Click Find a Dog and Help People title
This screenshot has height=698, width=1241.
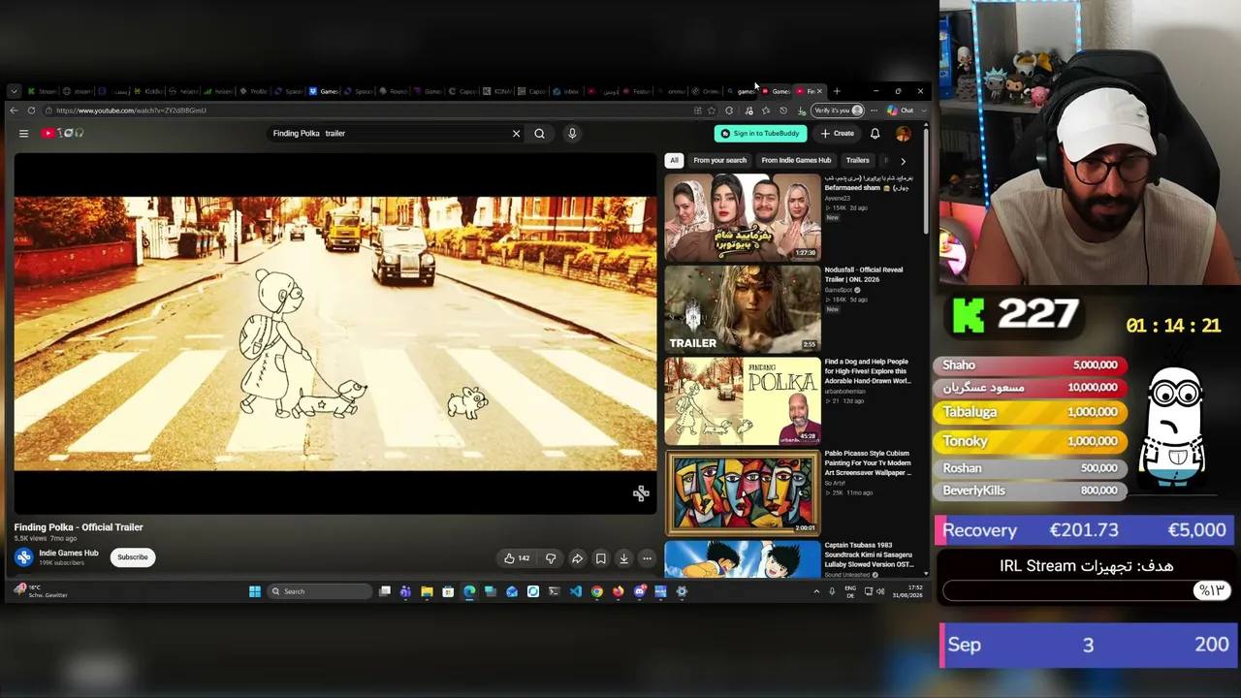tap(868, 371)
